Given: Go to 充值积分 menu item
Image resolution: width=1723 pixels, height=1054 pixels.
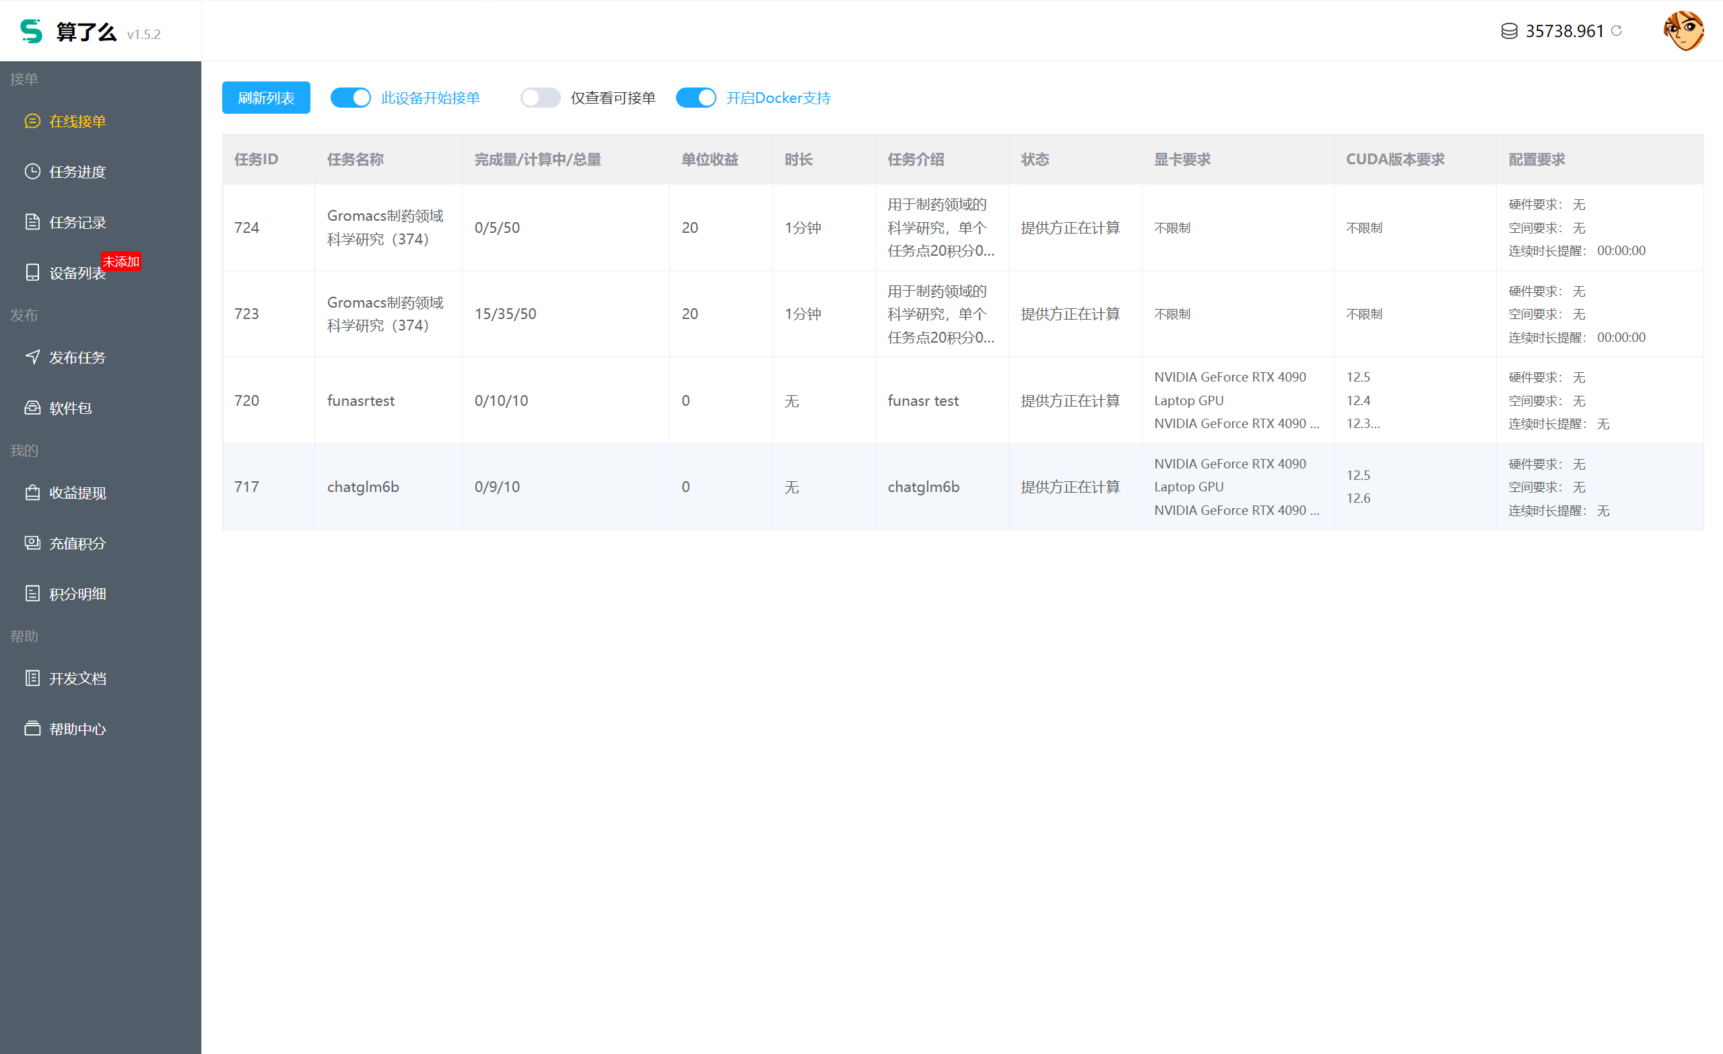Looking at the screenshot, I should (77, 543).
